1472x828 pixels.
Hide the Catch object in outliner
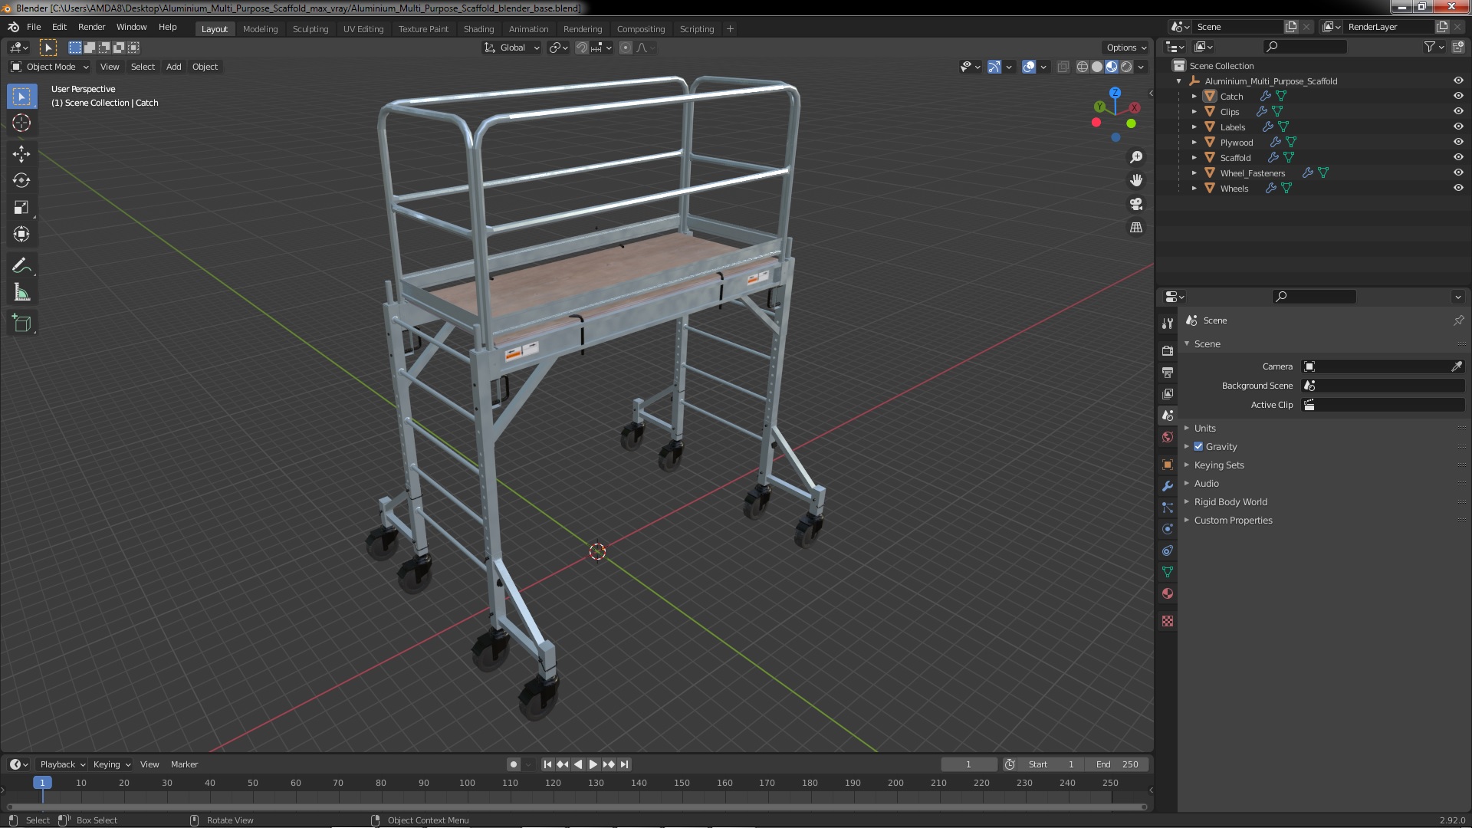click(x=1458, y=96)
